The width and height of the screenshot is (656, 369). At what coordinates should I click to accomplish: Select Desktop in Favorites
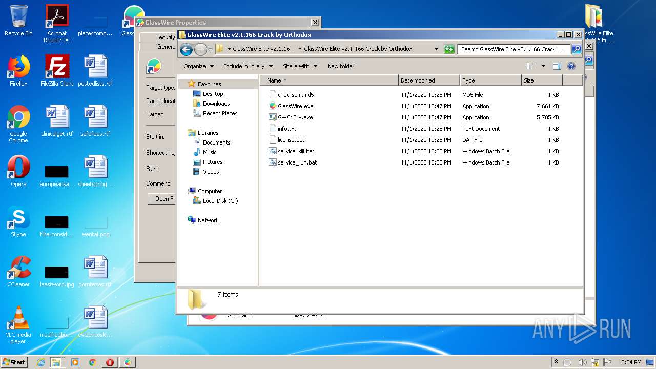tap(213, 94)
